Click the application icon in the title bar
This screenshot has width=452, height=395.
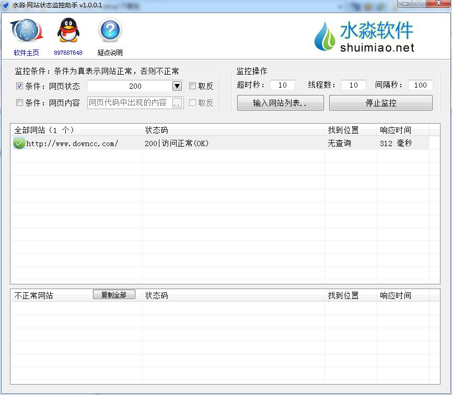pyautogui.click(x=5, y=5)
